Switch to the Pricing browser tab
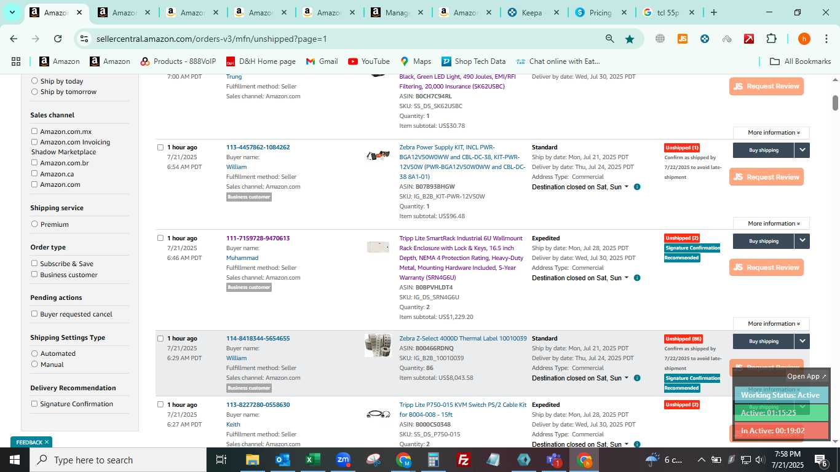Image resolution: width=840 pixels, height=472 pixels. [600, 12]
